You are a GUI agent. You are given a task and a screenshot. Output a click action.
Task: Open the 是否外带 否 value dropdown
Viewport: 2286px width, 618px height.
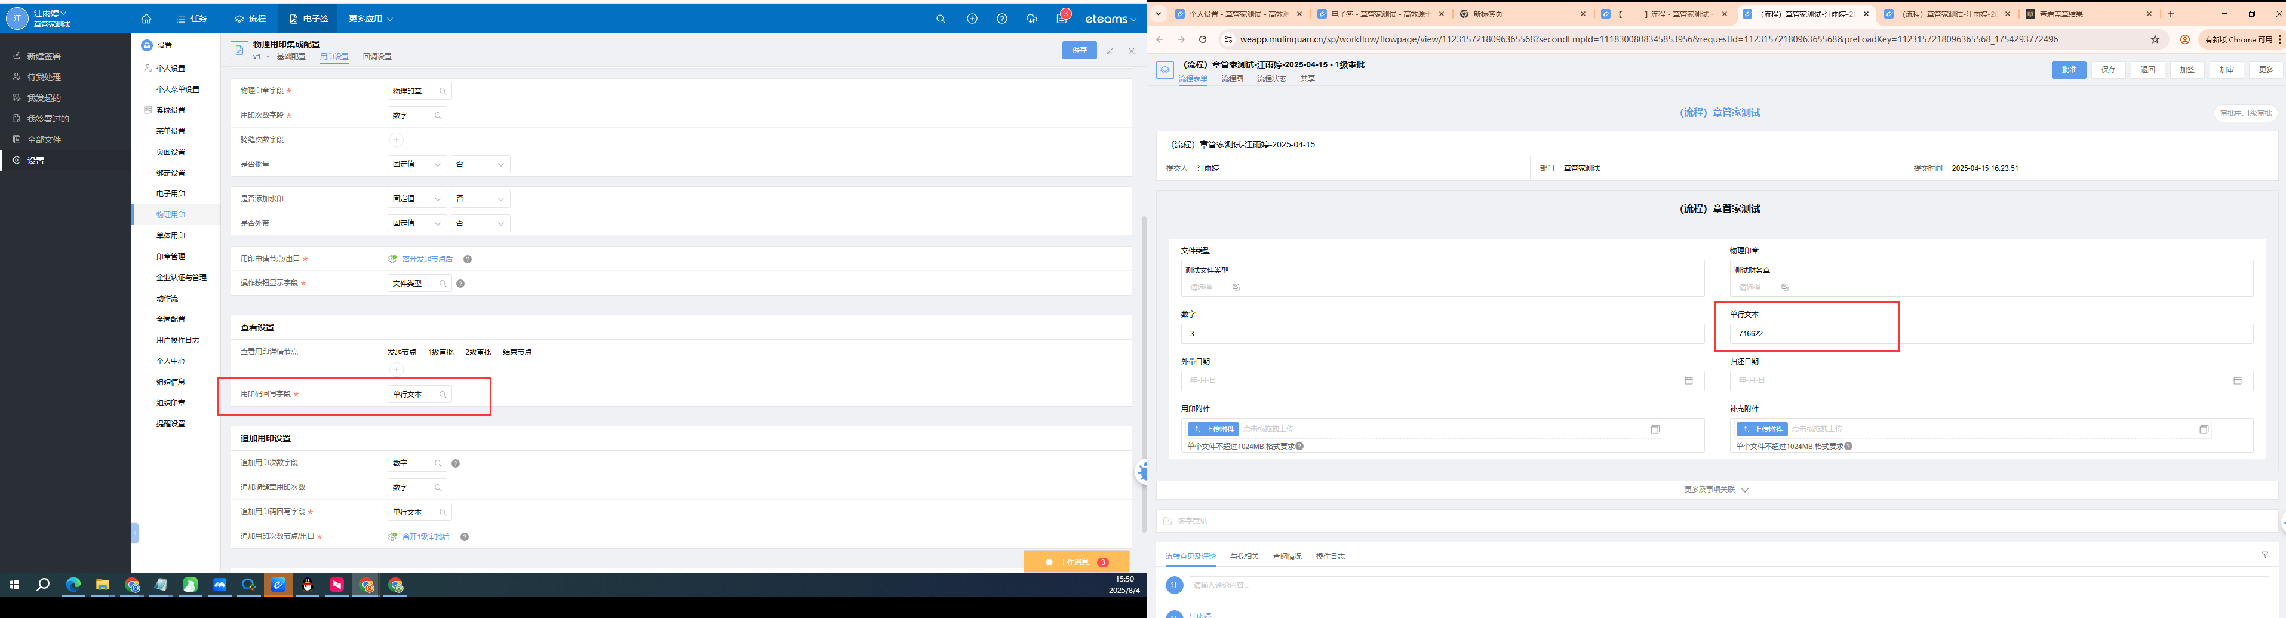480,224
